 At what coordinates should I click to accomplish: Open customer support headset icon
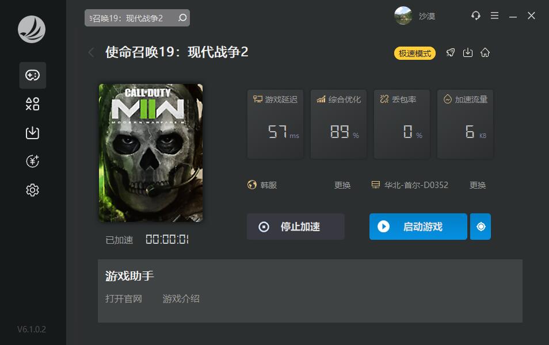[x=476, y=16]
